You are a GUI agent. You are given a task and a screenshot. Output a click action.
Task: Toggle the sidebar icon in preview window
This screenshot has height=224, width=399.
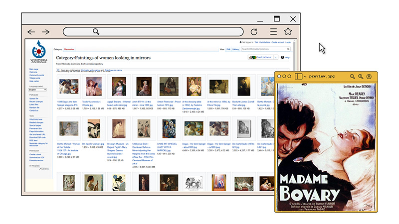[298, 76]
